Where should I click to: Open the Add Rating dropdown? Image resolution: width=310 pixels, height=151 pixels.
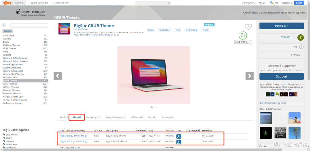(243, 42)
